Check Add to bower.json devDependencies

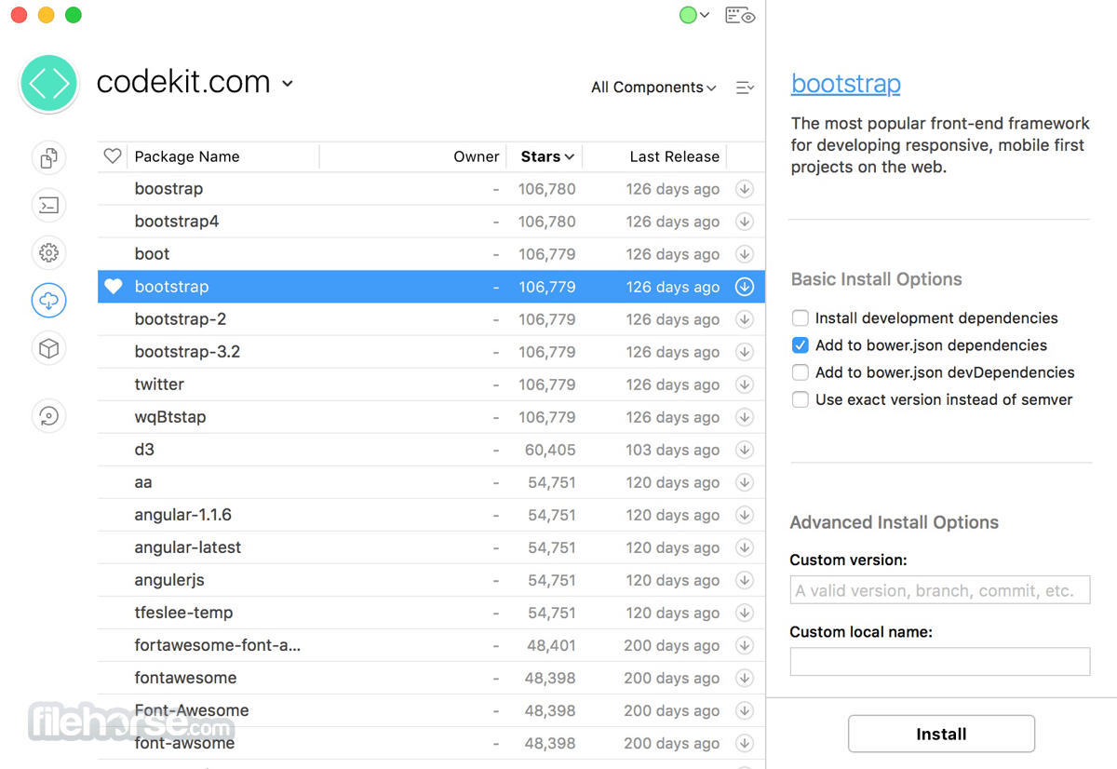click(x=800, y=372)
